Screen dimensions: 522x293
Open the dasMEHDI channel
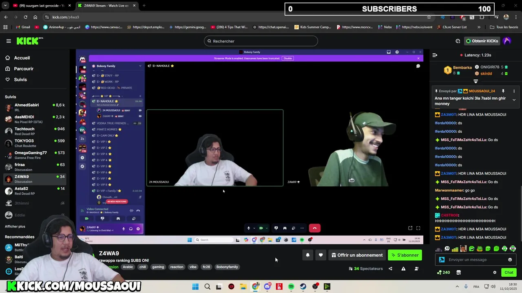pos(35,119)
